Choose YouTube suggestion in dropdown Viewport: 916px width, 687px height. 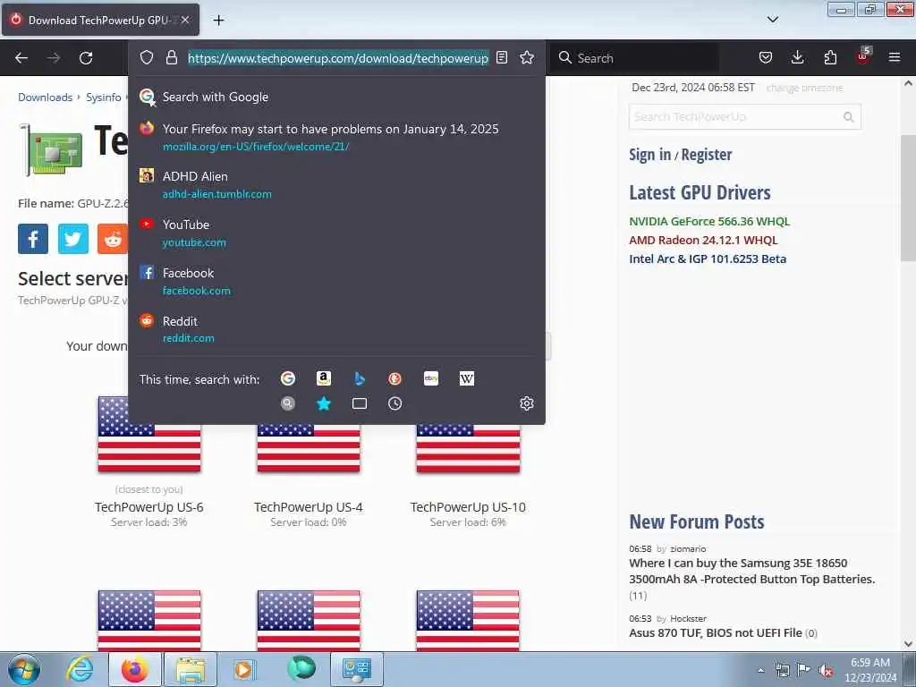click(x=336, y=233)
